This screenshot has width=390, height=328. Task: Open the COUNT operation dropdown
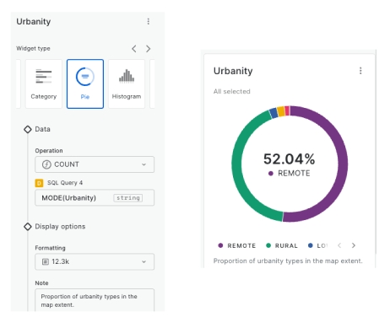point(95,164)
